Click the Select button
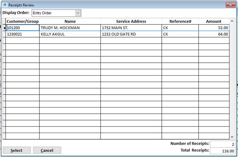238x157 pixels. (16, 150)
